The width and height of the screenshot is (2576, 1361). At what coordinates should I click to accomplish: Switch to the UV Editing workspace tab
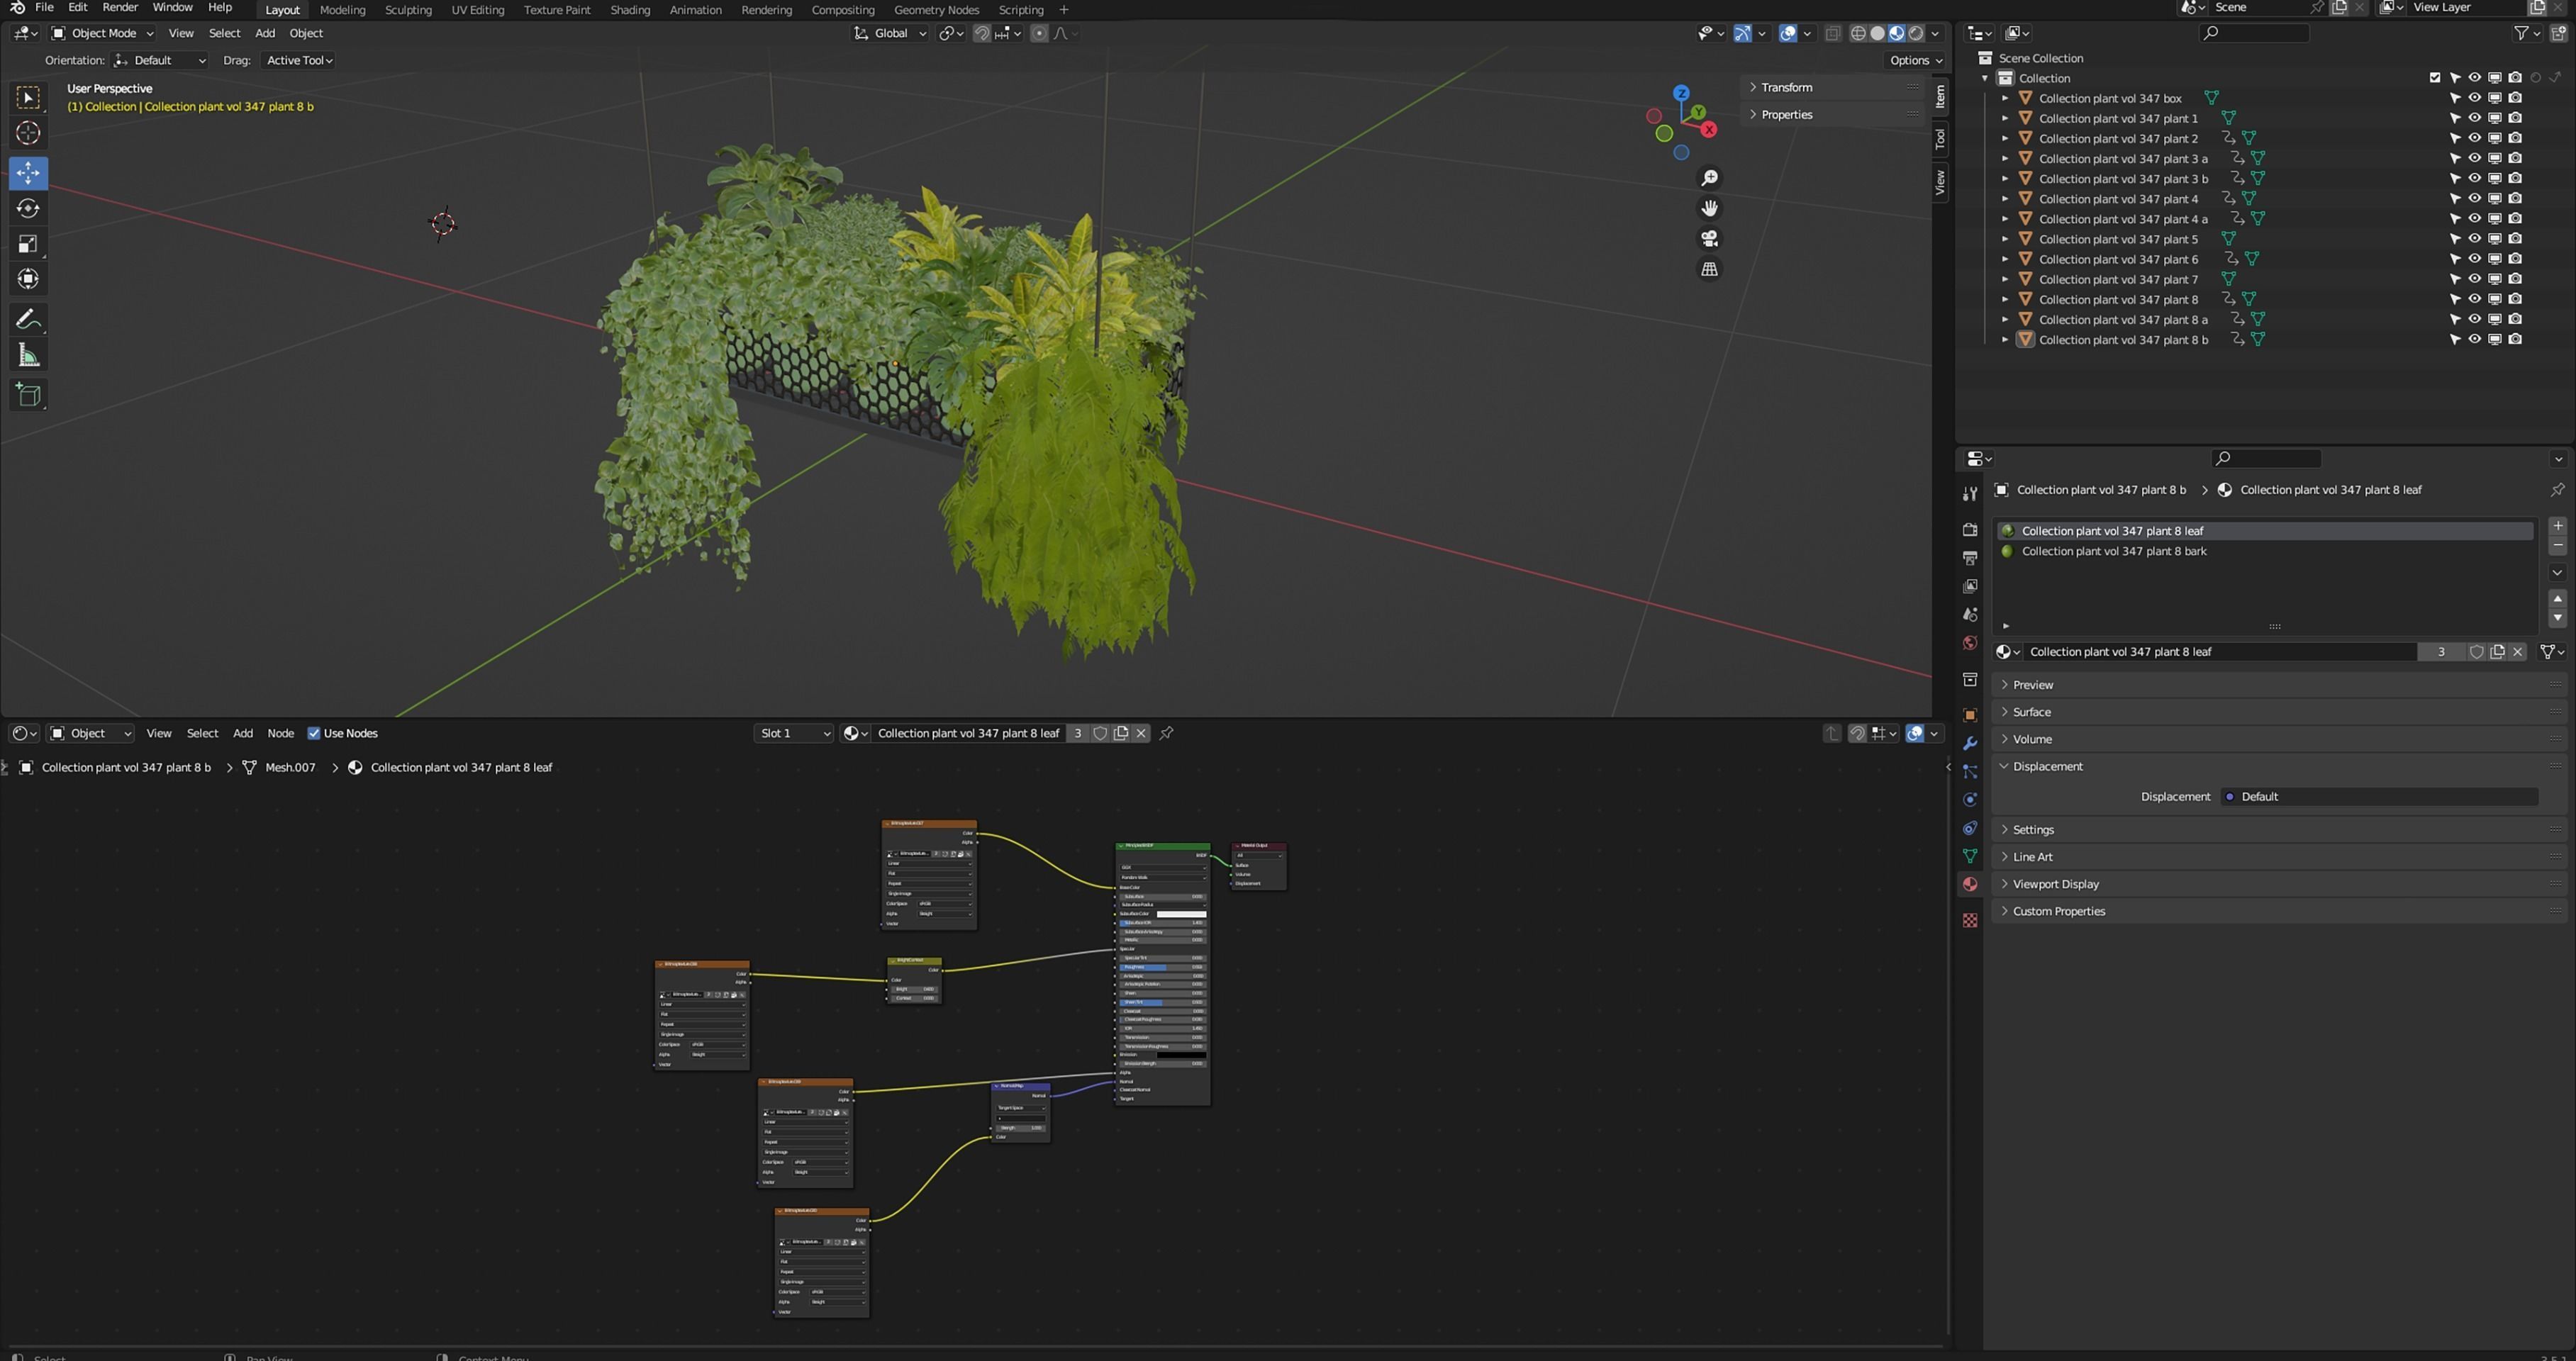point(477,10)
